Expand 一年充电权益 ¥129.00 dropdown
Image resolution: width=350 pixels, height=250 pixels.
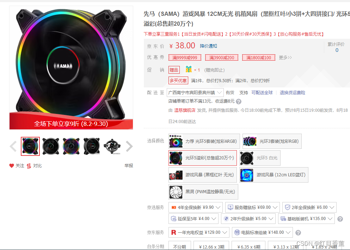[199, 232]
